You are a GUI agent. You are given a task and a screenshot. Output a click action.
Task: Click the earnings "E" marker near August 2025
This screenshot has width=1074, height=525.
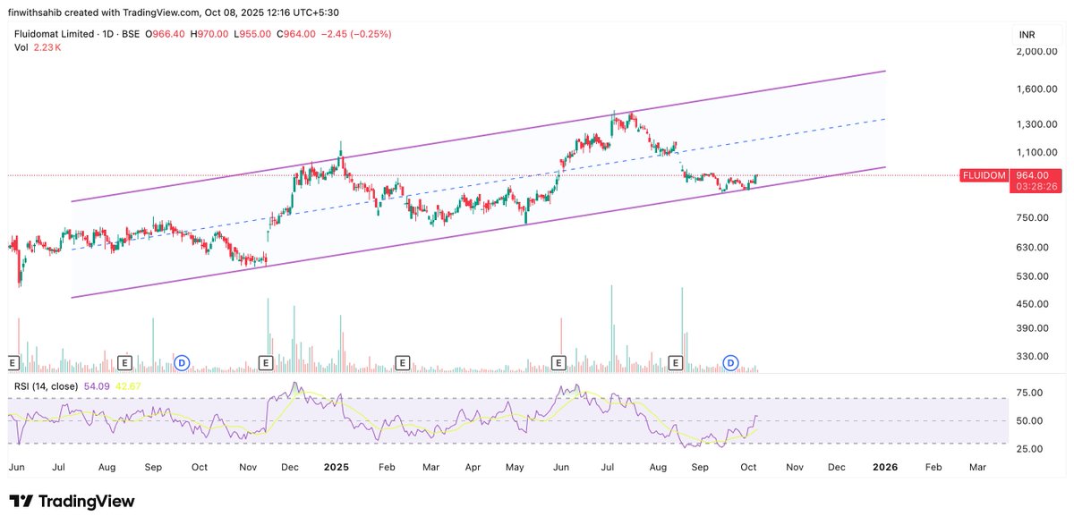tap(676, 363)
